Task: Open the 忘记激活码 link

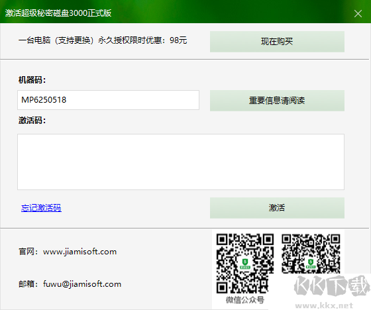Action: [41, 208]
